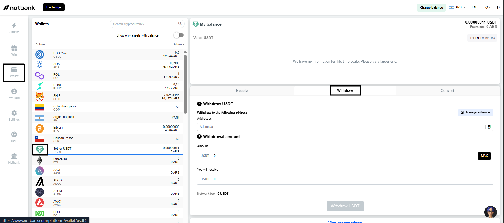Switch to the Receive tab

coord(242,91)
